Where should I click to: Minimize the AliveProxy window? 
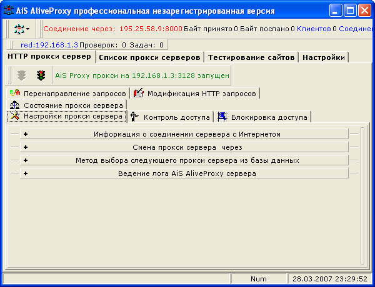point(335,11)
